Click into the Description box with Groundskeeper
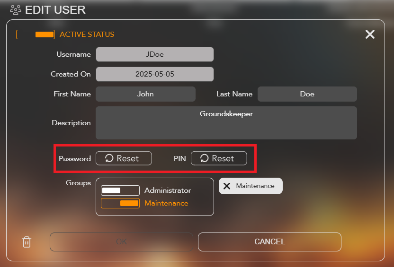Screen dimensions: 394x267 (x=226, y=123)
